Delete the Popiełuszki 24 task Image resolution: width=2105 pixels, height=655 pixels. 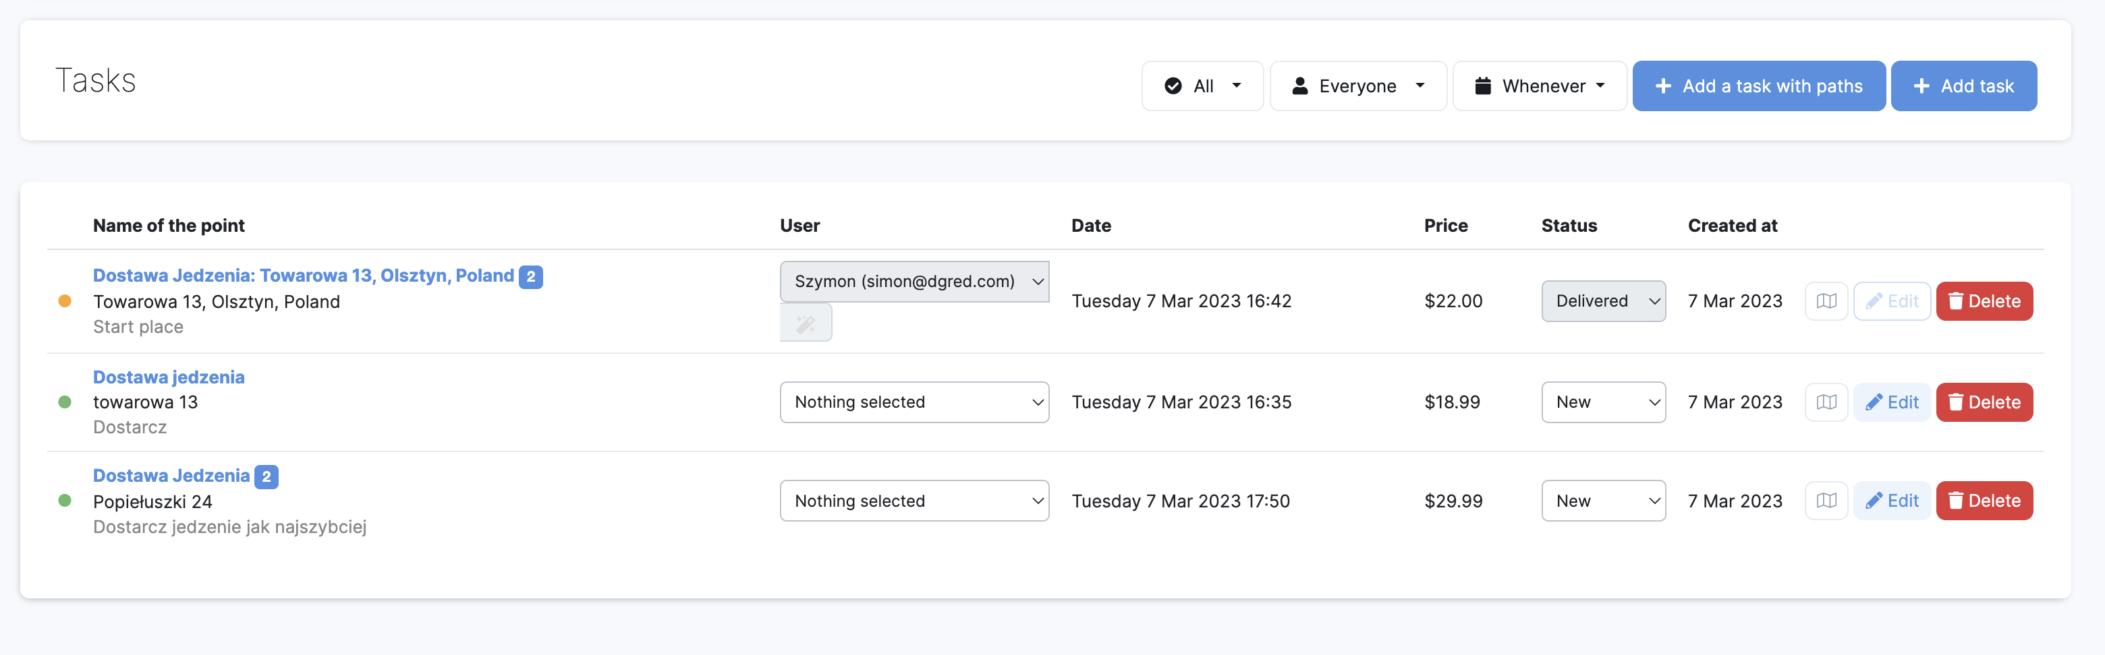[x=1984, y=501]
